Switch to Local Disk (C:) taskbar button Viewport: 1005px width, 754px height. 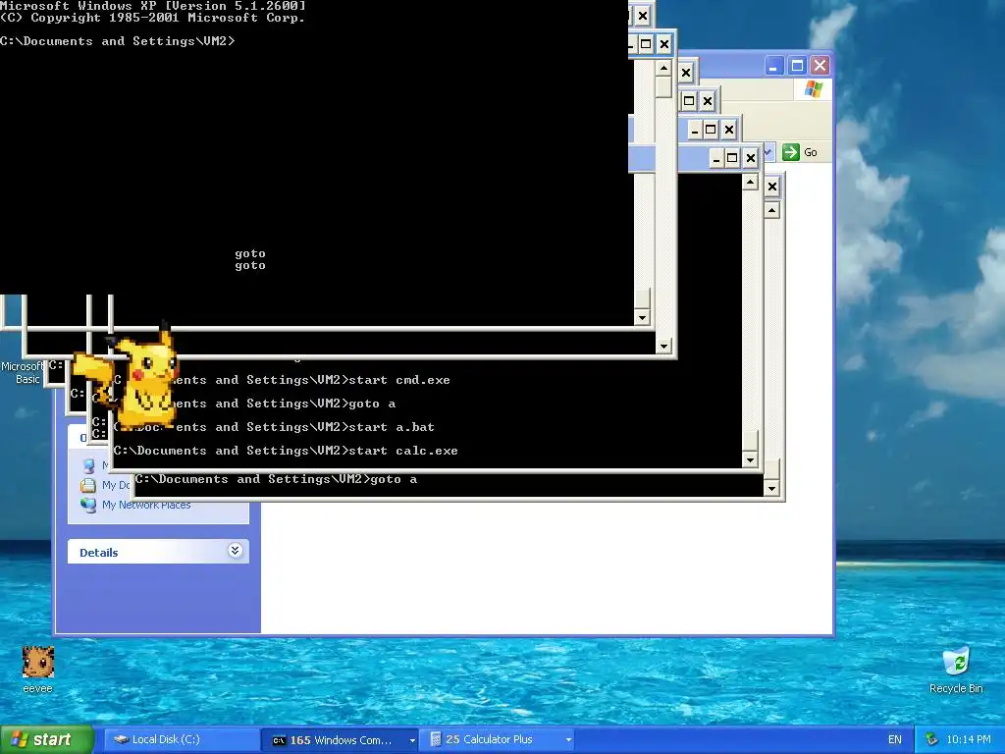182,740
